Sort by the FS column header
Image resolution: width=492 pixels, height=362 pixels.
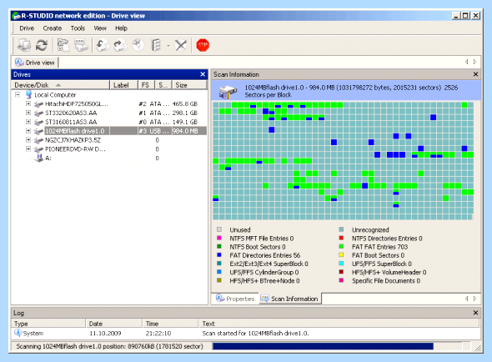[x=146, y=85]
